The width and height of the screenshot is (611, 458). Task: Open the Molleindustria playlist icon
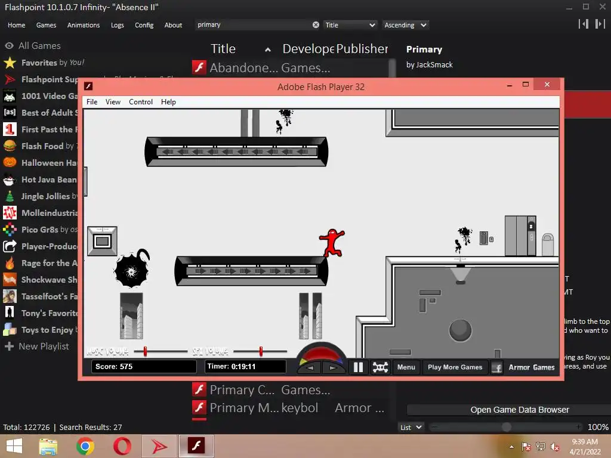(10, 213)
